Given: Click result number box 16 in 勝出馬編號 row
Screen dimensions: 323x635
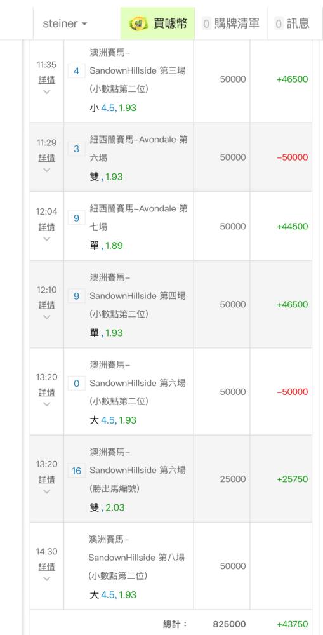Looking at the screenshot, I should click(x=77, y=471).
